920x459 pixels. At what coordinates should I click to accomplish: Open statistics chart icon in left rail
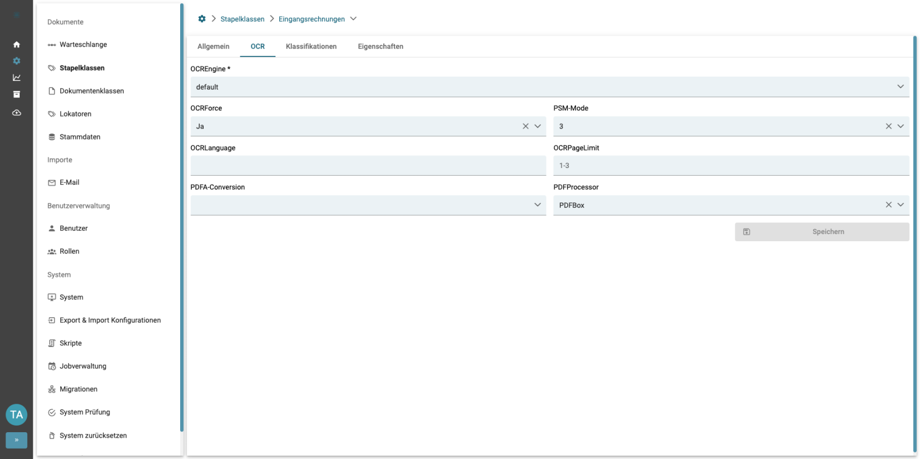(x=16, y=78)
